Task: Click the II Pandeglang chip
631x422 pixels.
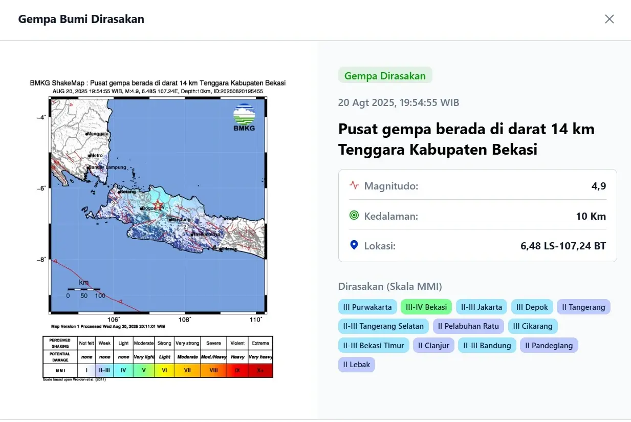Action: tap(549, 345)
